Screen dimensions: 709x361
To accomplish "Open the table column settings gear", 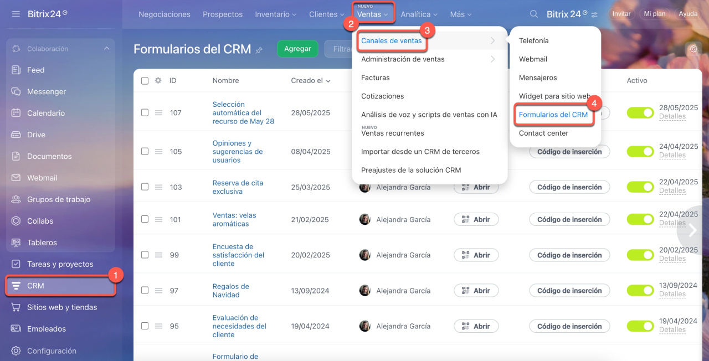I will tap(158, 80).
